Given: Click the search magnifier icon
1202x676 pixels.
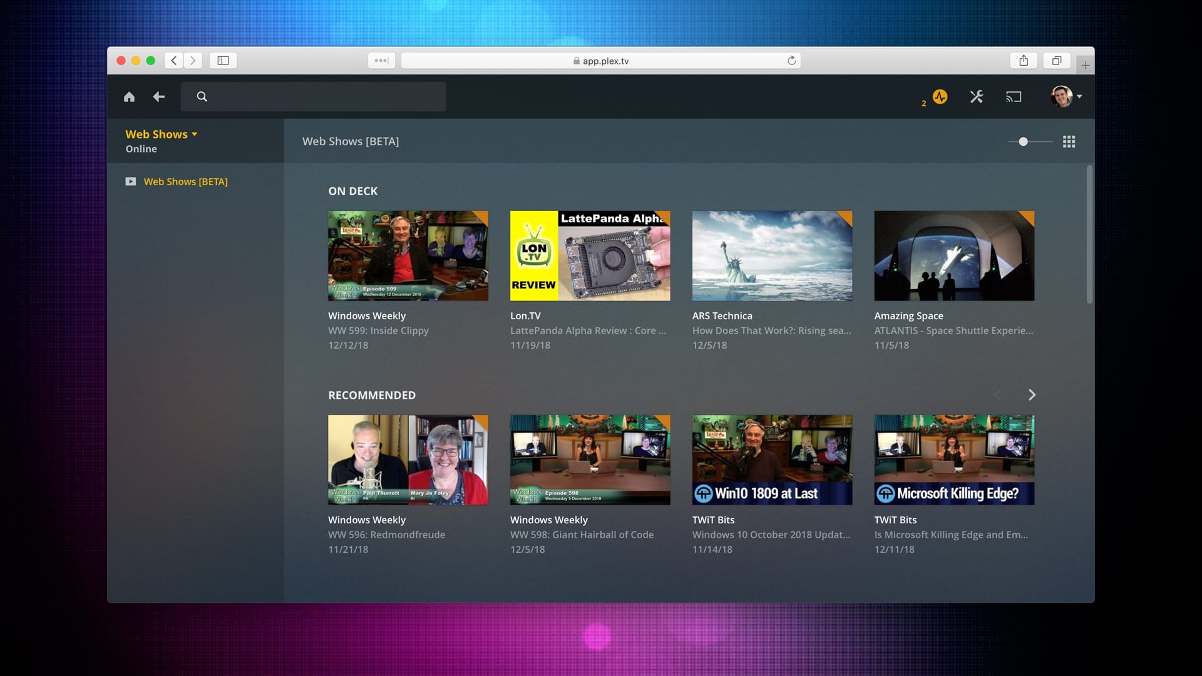Looking at the screenshot, I should 202,96.
